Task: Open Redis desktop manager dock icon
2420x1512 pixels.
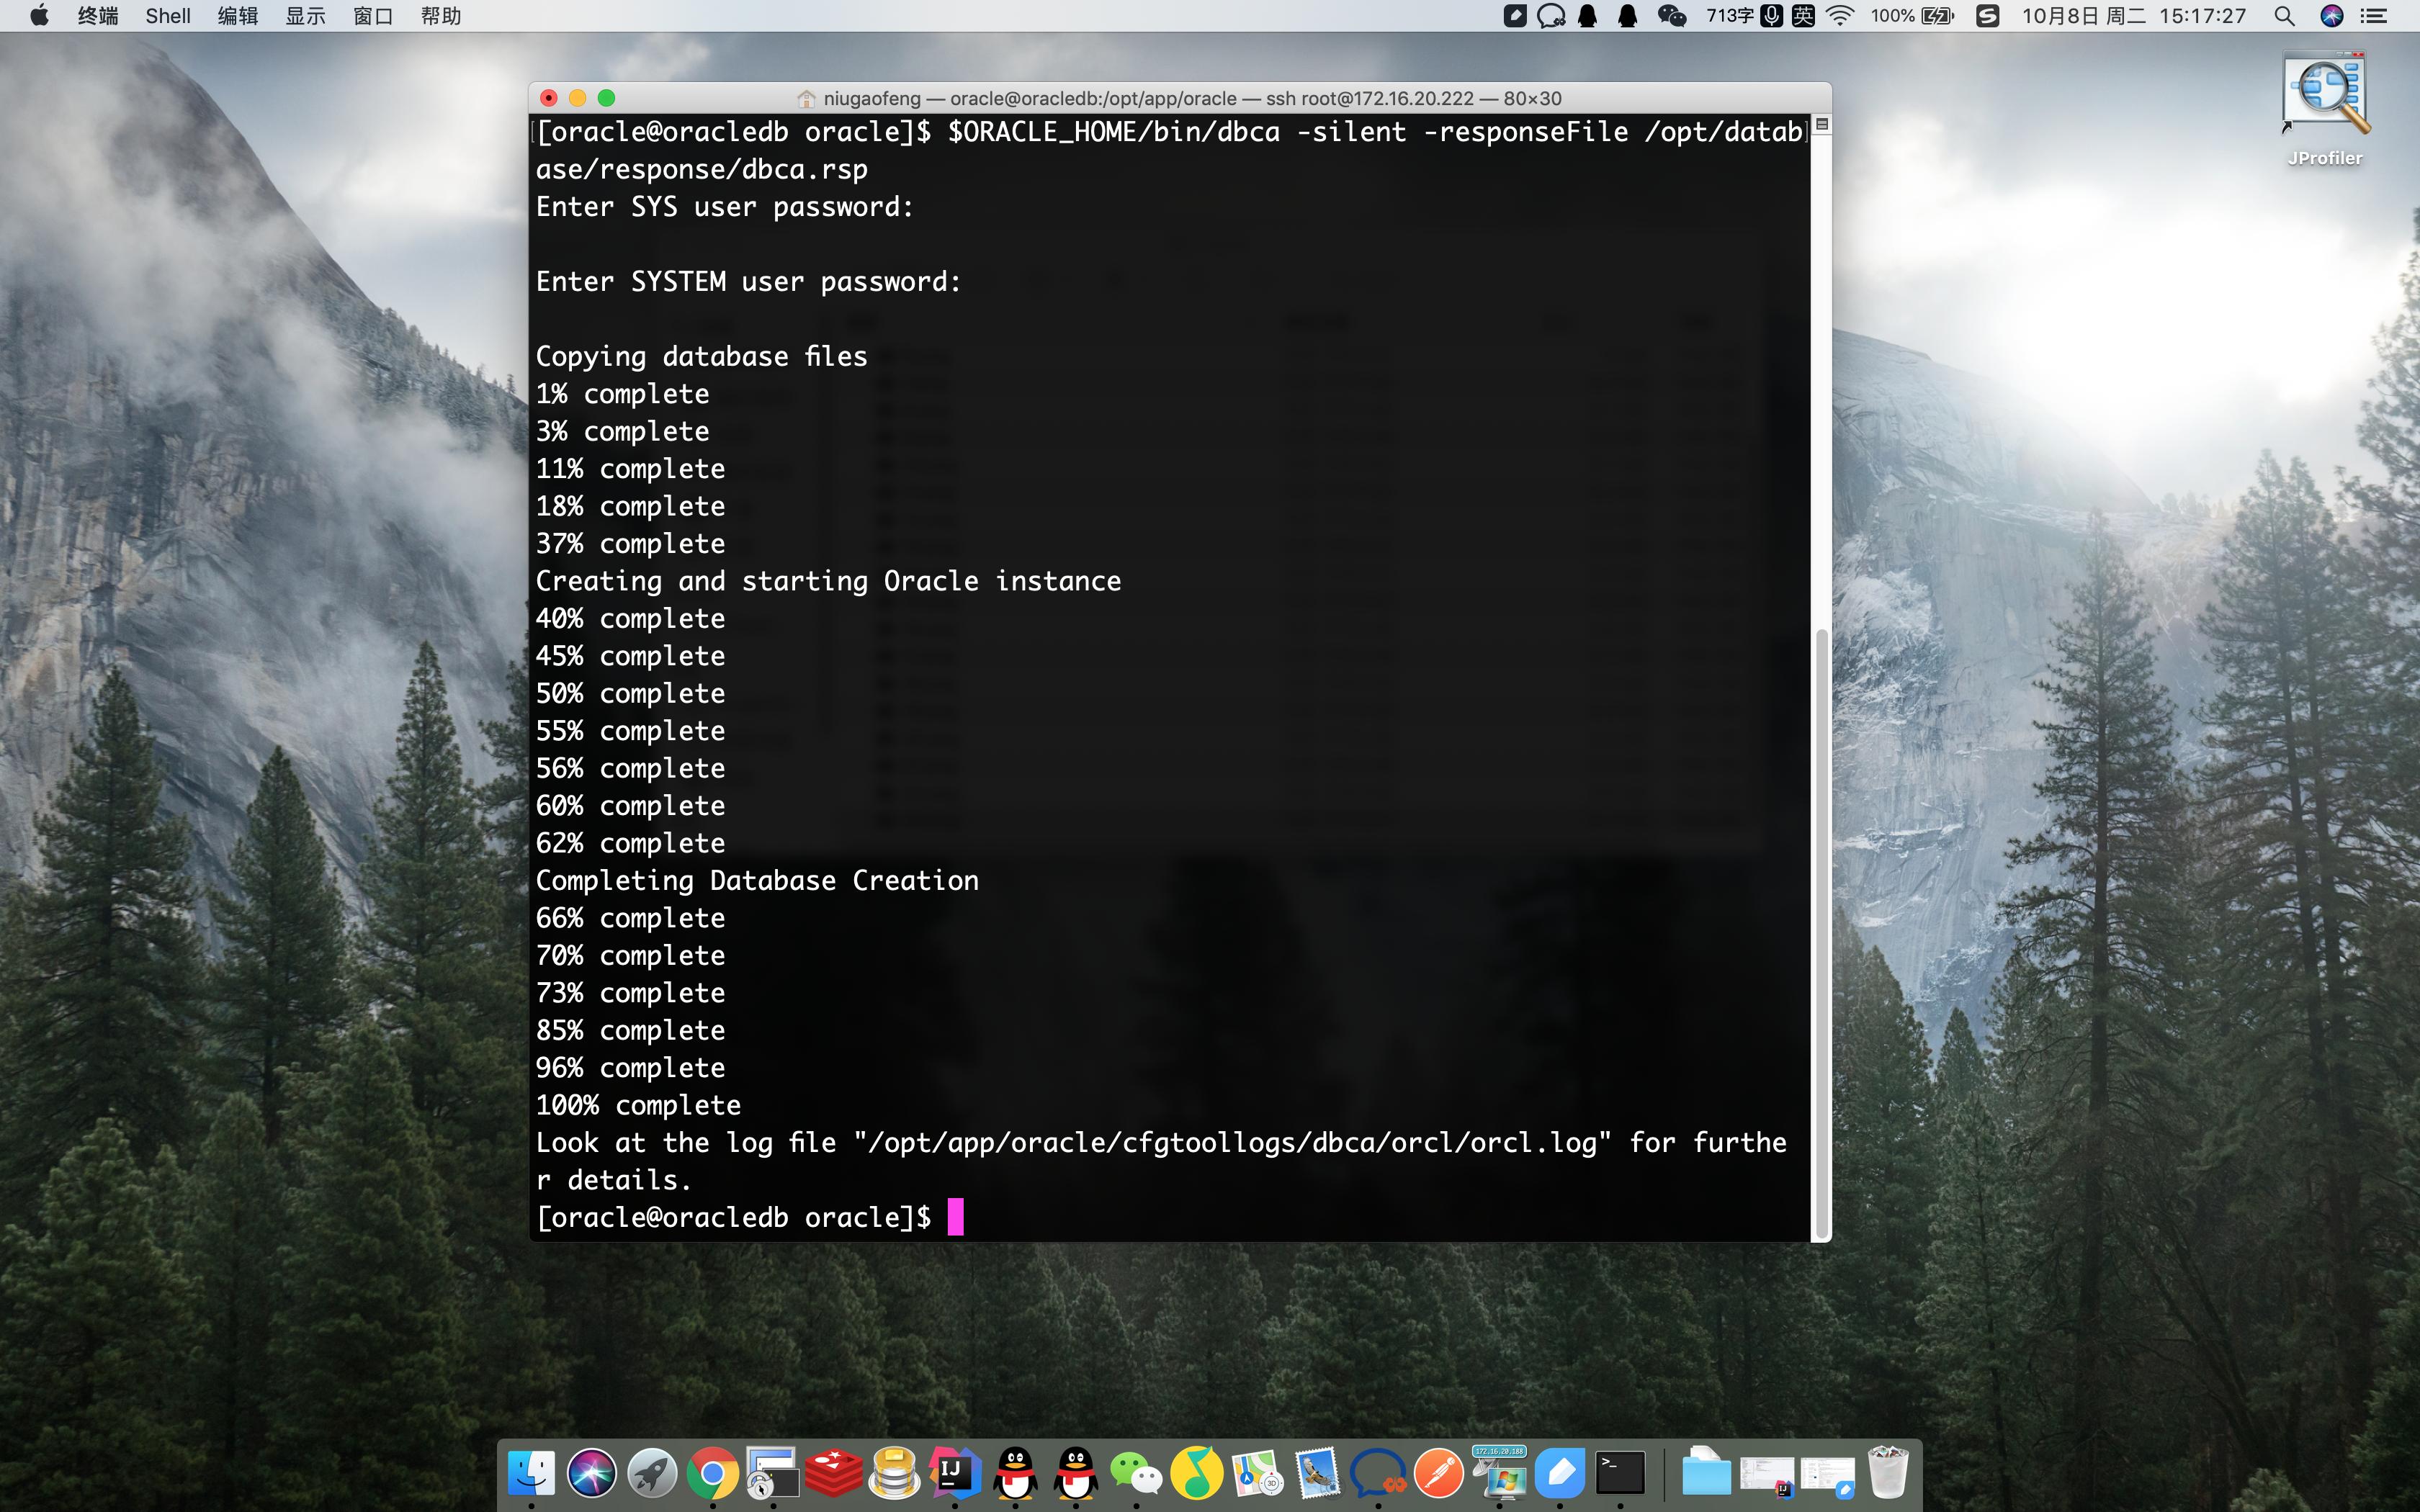Action: tap(833, 1474)
